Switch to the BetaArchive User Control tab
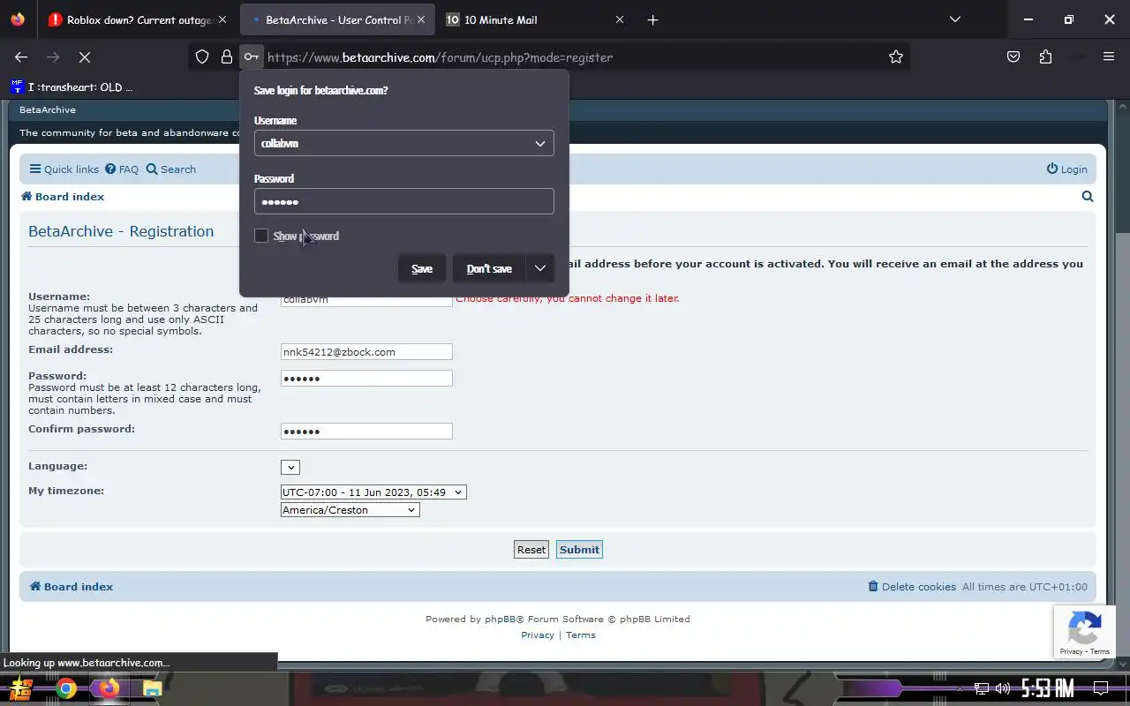This screenshot has width=1130, height=706. (x=337, y=19)
